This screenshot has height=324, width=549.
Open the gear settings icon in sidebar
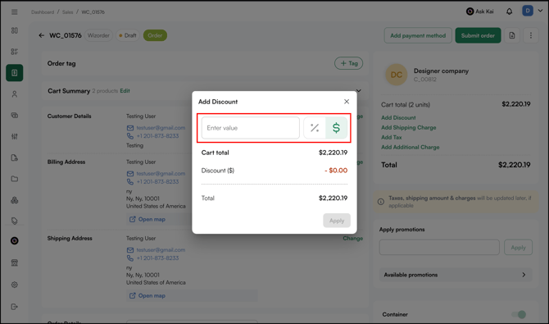(x=15, y=285)
